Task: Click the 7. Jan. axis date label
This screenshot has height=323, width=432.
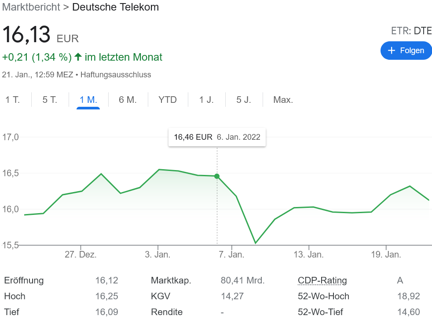Action: click(x=231, y=255)
